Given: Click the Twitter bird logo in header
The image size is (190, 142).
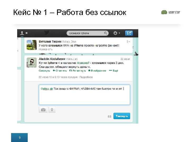Looking at the screenshot, I should pyautogui.click(x=47, y=33).
